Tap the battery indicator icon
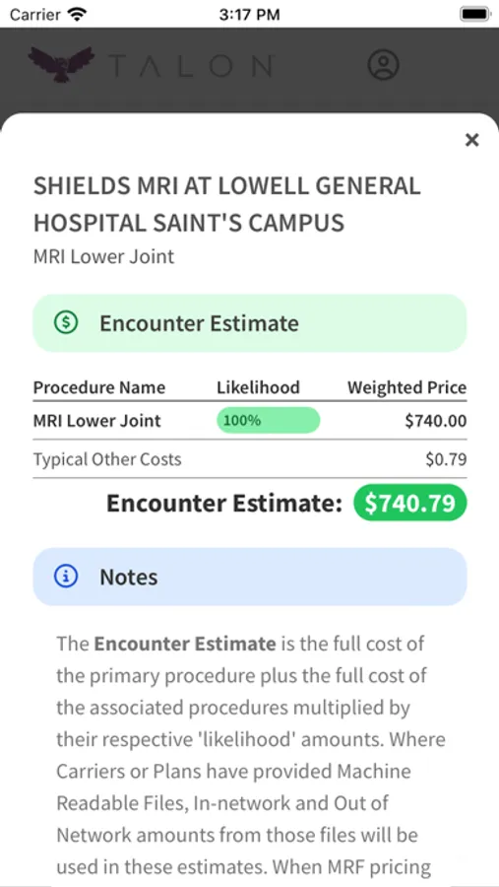The width and height of the screenshot is (499, 887). pos(475,14)
